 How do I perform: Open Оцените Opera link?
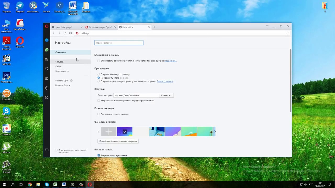click(x=62, y=85)
